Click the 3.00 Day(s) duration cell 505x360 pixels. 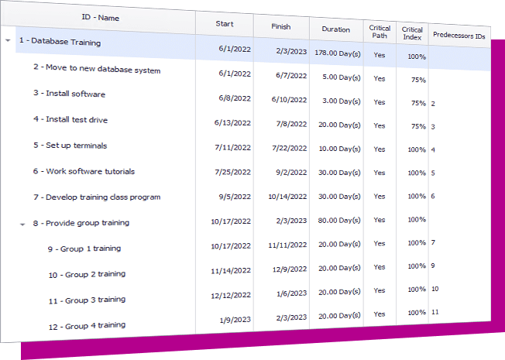[342, 101]
